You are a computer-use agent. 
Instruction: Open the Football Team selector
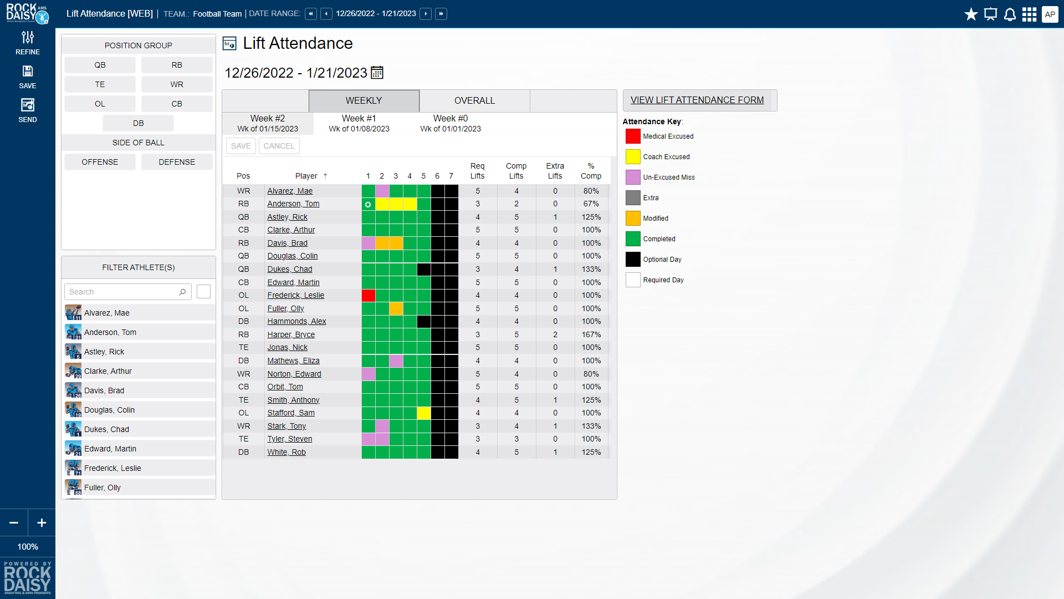[x=217, y=14]
